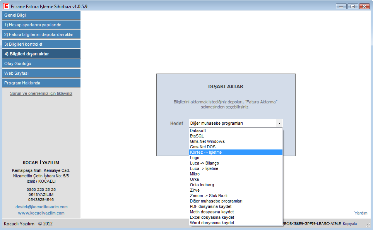The width and height of the screenshot is (373, 230).
Task: Select Gms.Net Windows option
Action: point(236,141)
